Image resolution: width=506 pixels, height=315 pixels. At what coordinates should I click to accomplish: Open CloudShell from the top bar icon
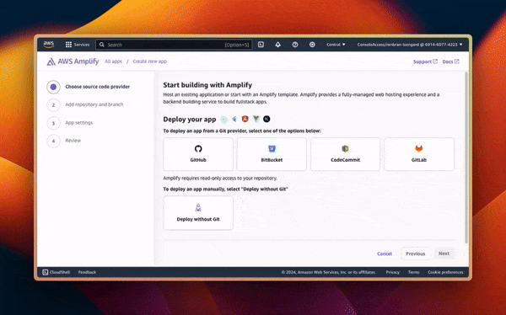pyautogui.click(x=261, y=45)
